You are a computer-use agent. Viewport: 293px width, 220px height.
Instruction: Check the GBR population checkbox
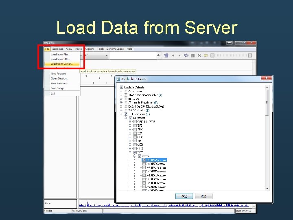click(135, 145)
